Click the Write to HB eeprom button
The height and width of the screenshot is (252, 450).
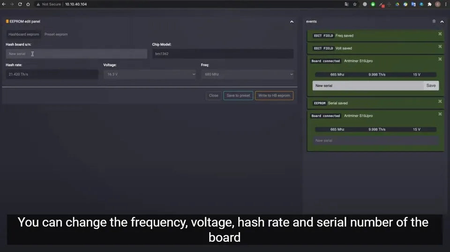[x=274, y=96]
